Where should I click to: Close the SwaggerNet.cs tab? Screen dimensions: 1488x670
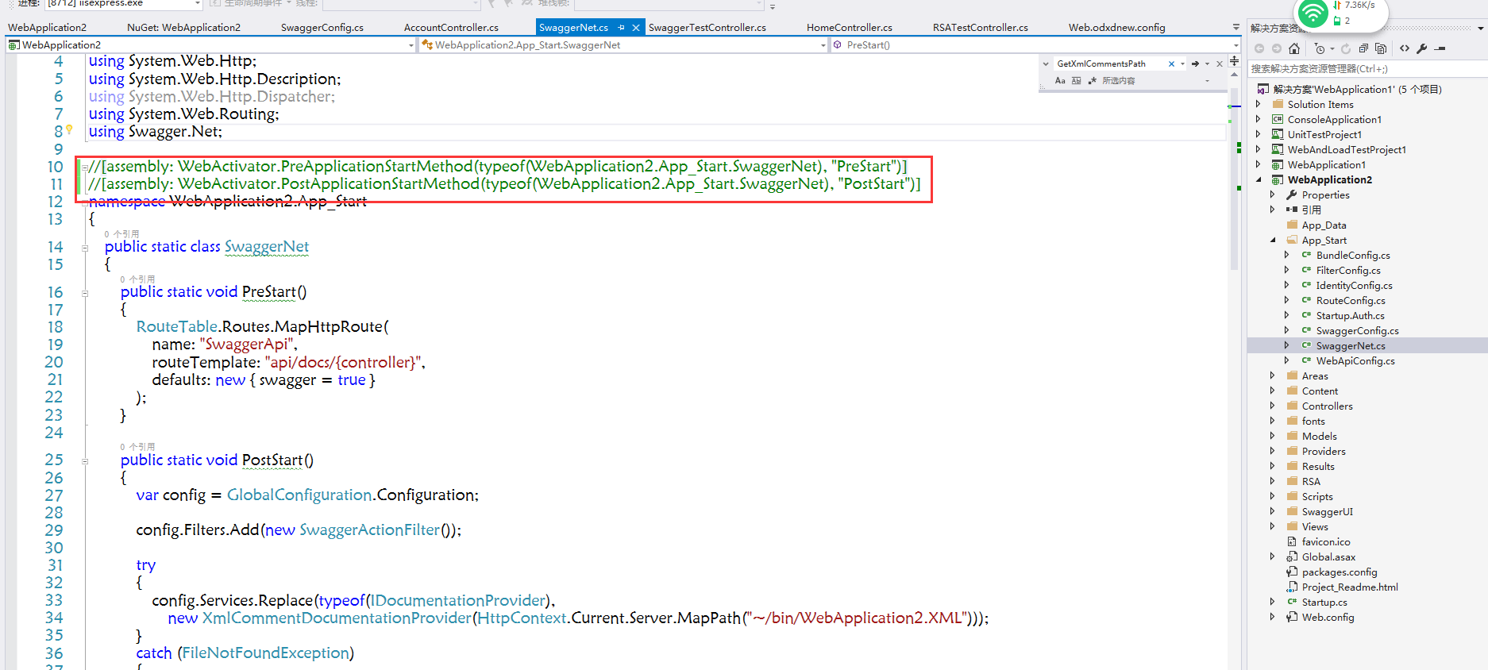tap(635, 27)
